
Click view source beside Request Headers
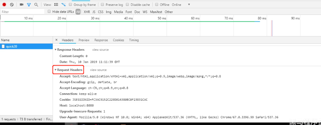pos(98,70)
